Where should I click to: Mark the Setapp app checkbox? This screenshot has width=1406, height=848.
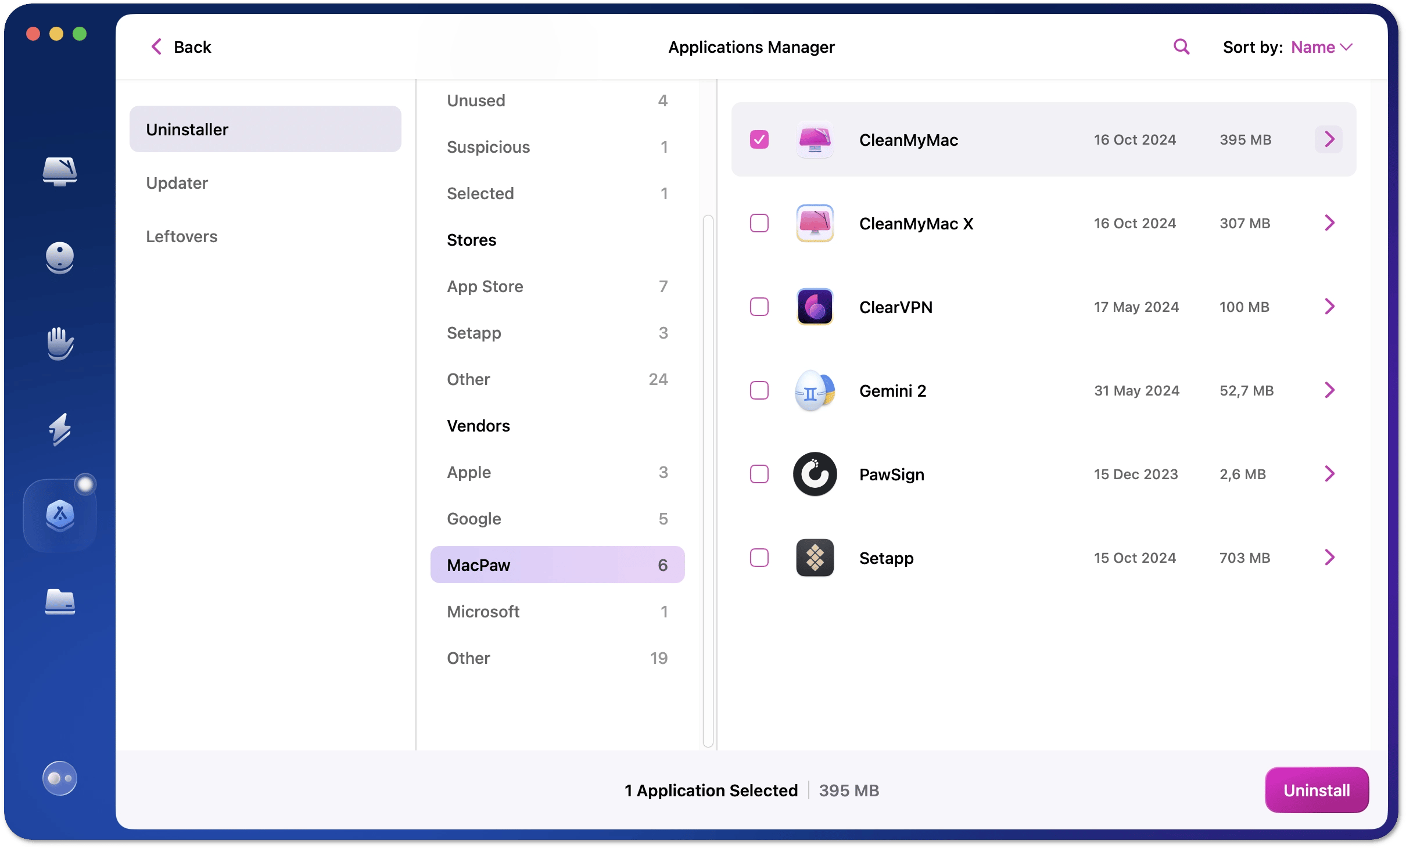coord(759,558)
